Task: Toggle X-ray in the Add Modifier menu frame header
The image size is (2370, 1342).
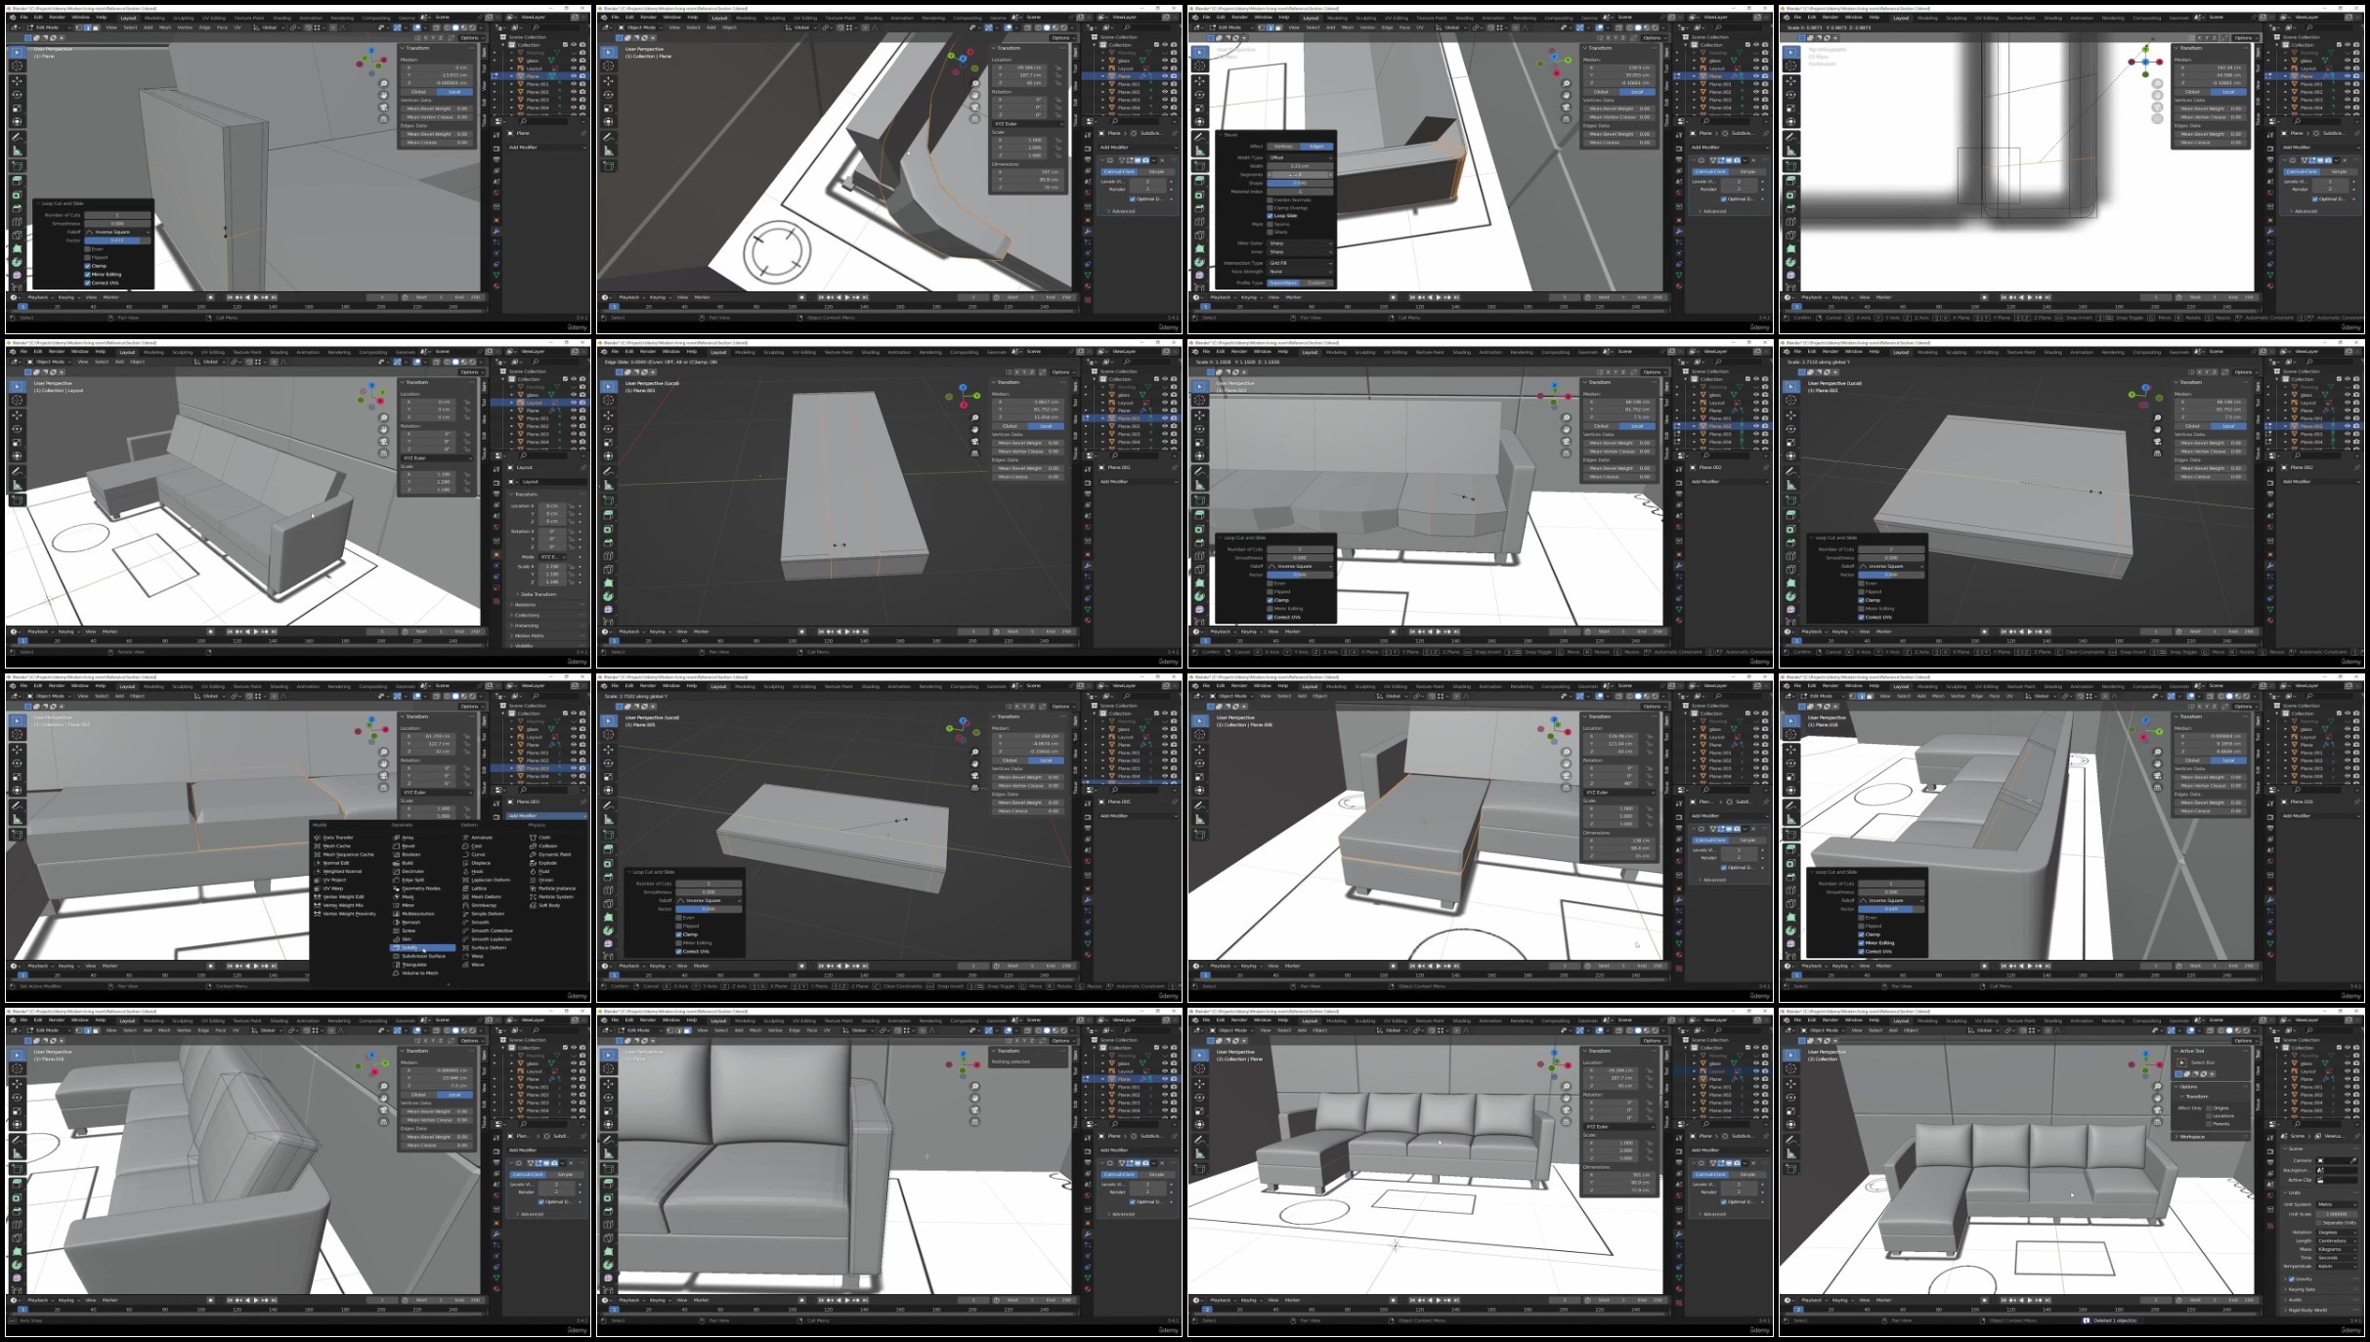Action: [x=436, y=696]
